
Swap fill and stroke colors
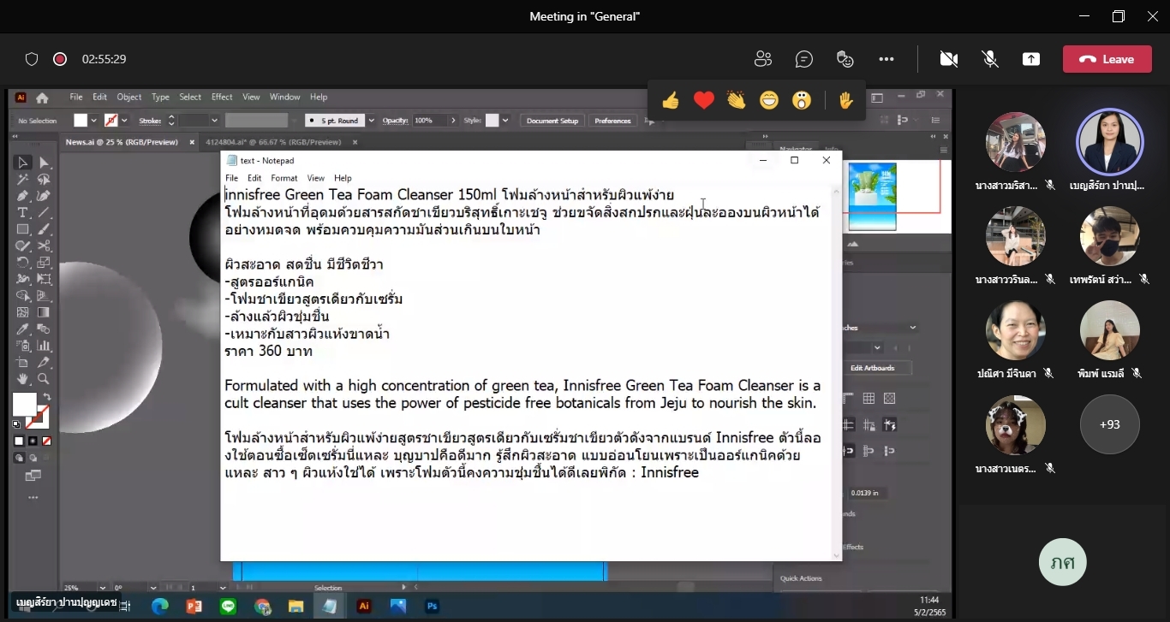click(46, 398)
